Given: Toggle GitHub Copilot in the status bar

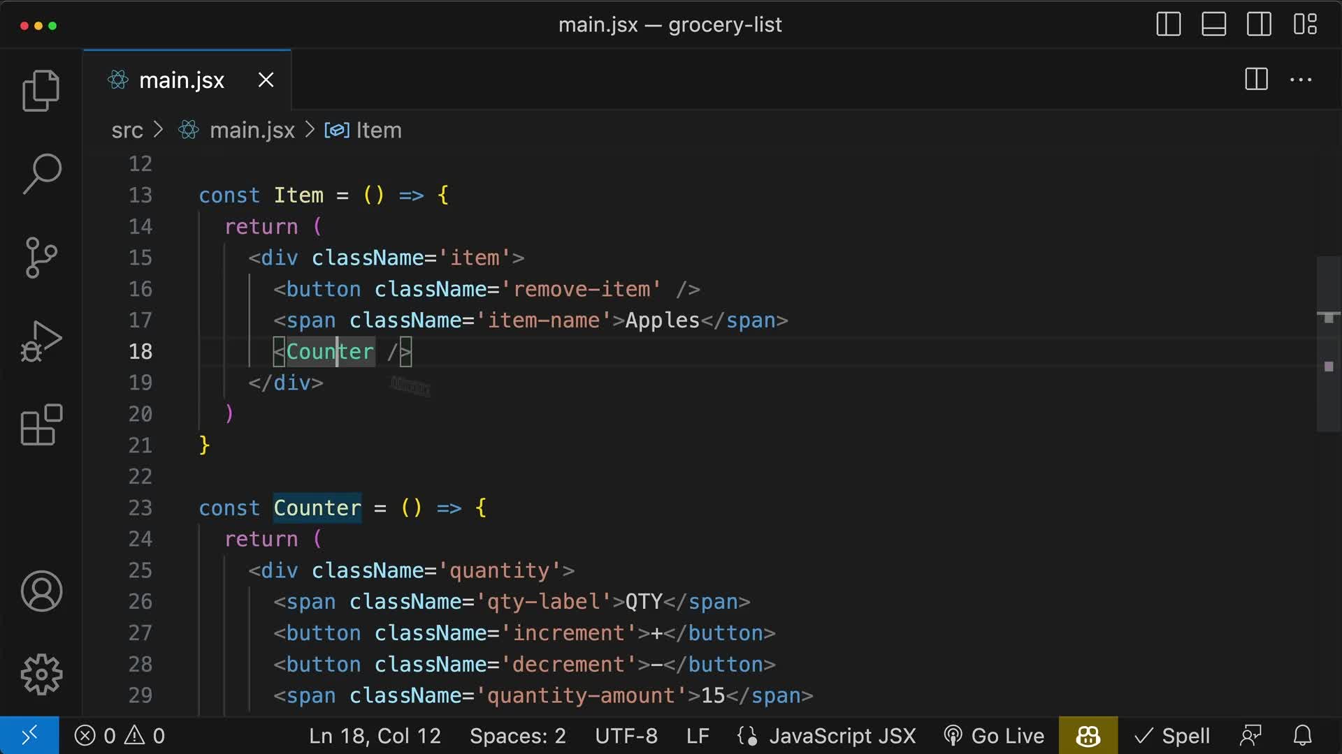Looking at the screenshot, I should coord(1087,735).
